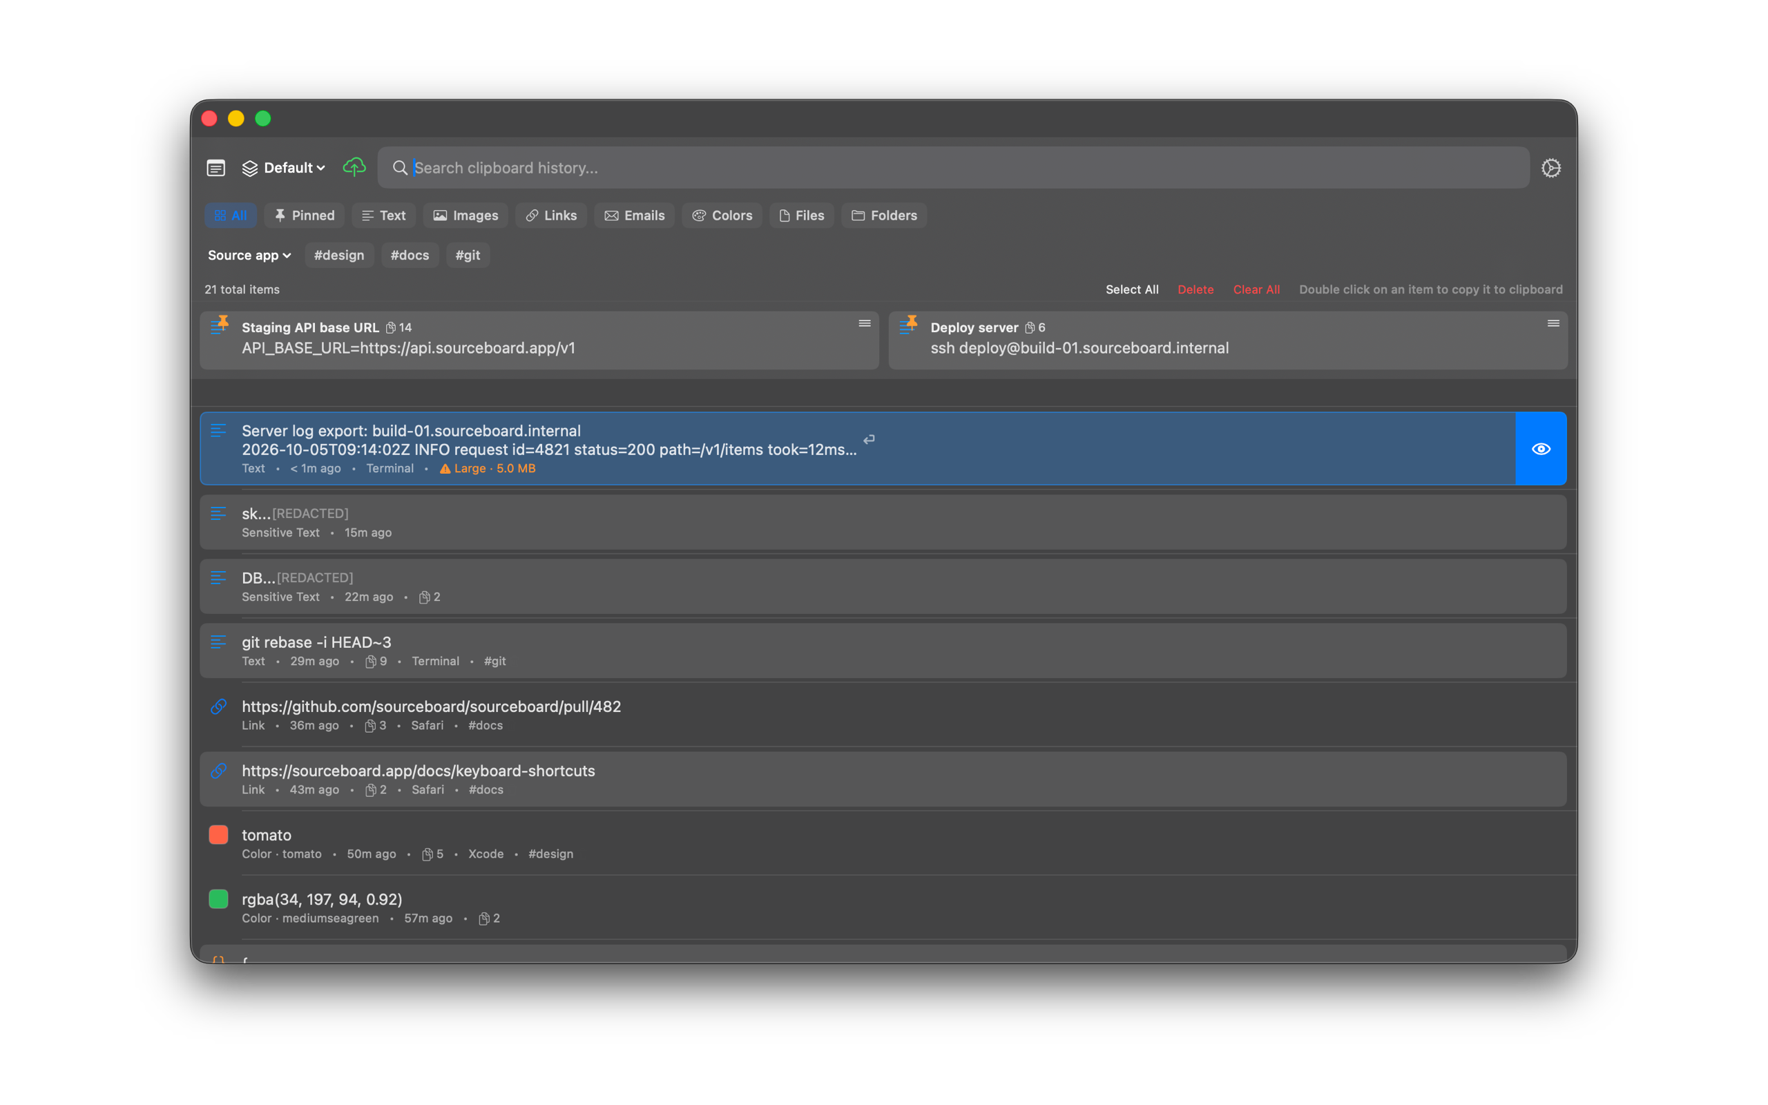This screenshot has width=1768, height=1105.
Task: Open the Default collection dropdown
Action: tap(283, 168)
